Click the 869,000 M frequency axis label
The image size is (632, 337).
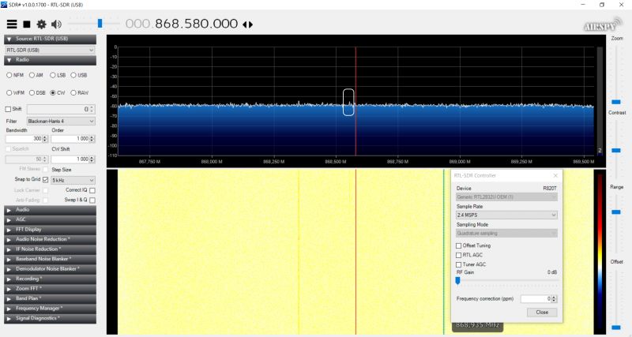460,162
